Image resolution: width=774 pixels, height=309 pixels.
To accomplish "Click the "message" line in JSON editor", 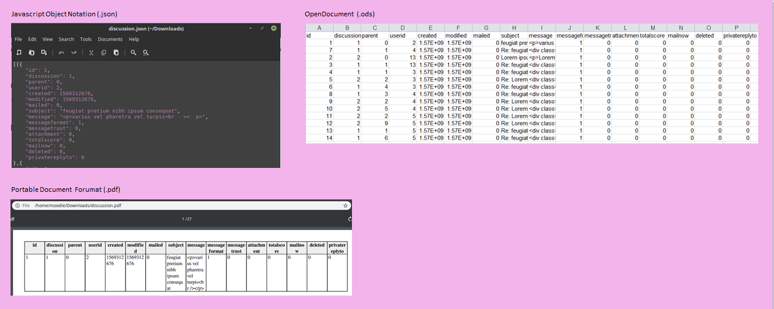I will tap(116, 117).
